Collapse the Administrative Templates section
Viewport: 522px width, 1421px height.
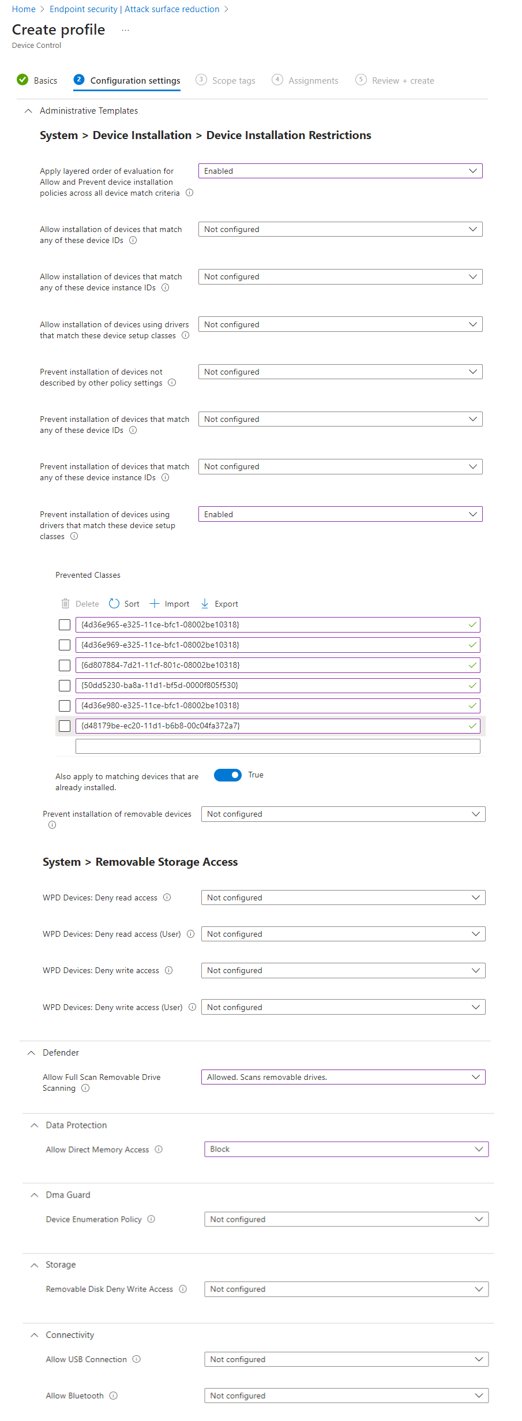click(x=28, y=111)
